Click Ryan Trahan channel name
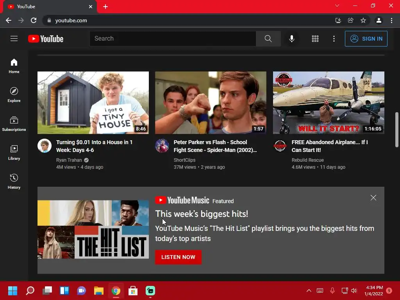 coord(69,160)
